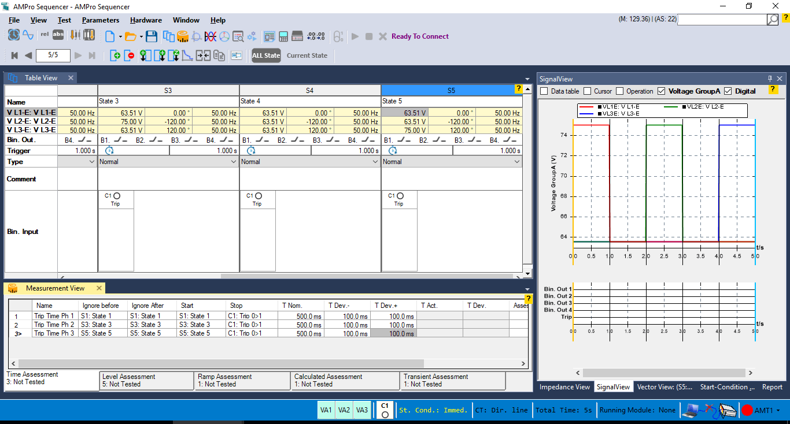Image resolution: width=790 pixels, height=424 pixels.
Task: Click the 'abs' absolute values icon
Action: (58, 35)
